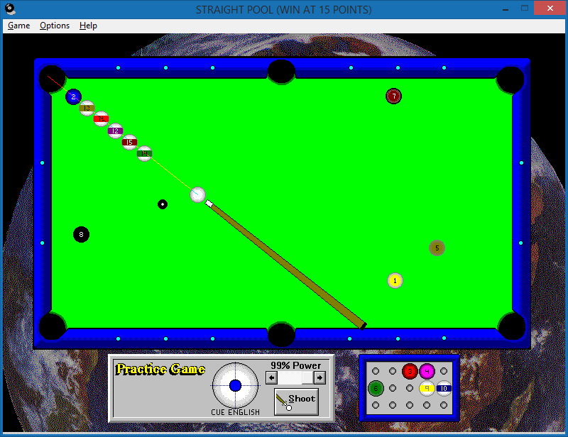Image resolution: width=568 pixels, height=437 pixels.
Task: Click the bottom-right corner pocket
Action: 511,326
